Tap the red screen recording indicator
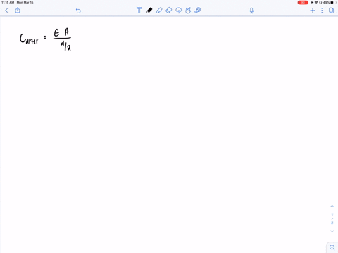 tap(303, 3)
